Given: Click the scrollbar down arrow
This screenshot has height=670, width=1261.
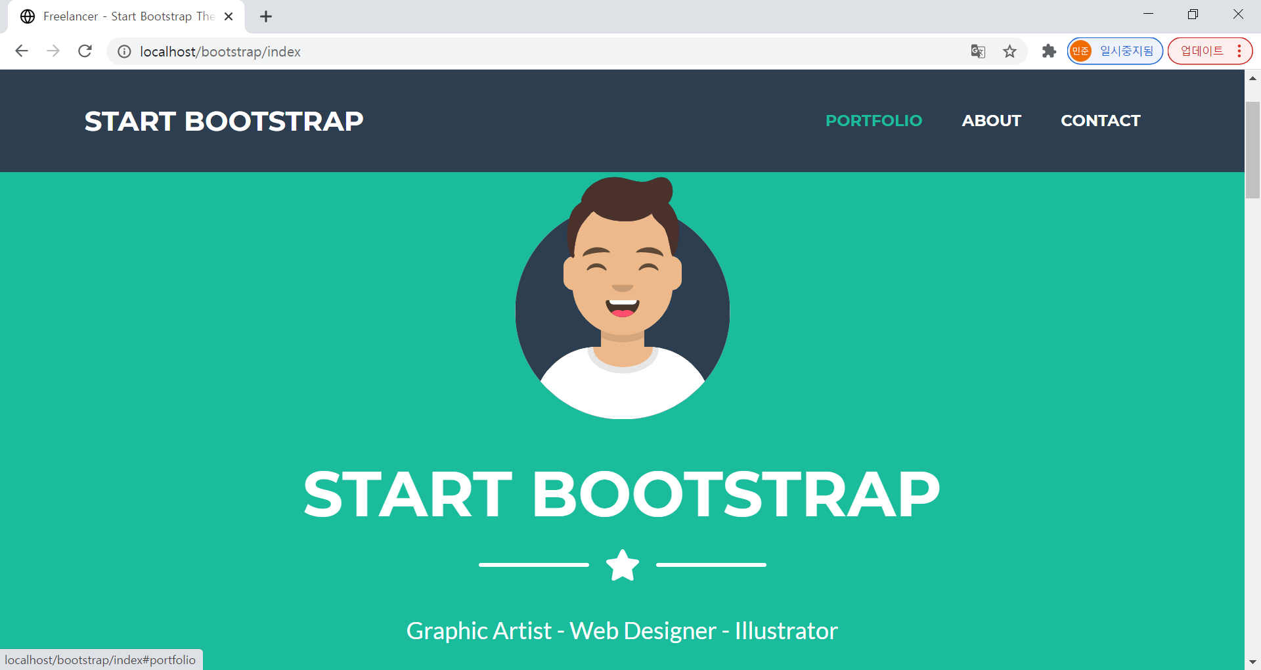Looking at the screenshot, I should point(1252,661).
